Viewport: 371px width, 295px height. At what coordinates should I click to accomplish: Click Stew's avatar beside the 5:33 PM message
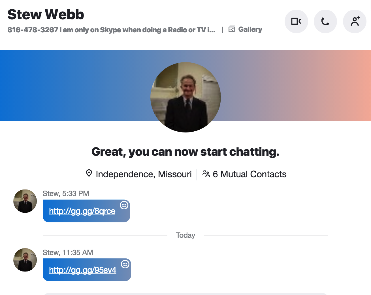coord(25,201)
